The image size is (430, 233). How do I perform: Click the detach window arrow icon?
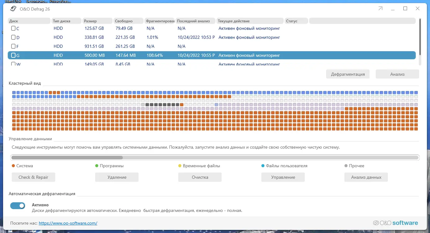click(x=380, y=9)
